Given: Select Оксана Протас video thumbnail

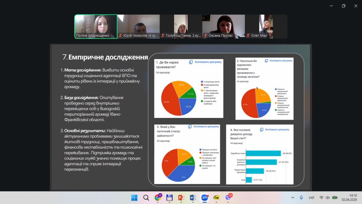Looking at the screenshot, I should click(223, 27).
